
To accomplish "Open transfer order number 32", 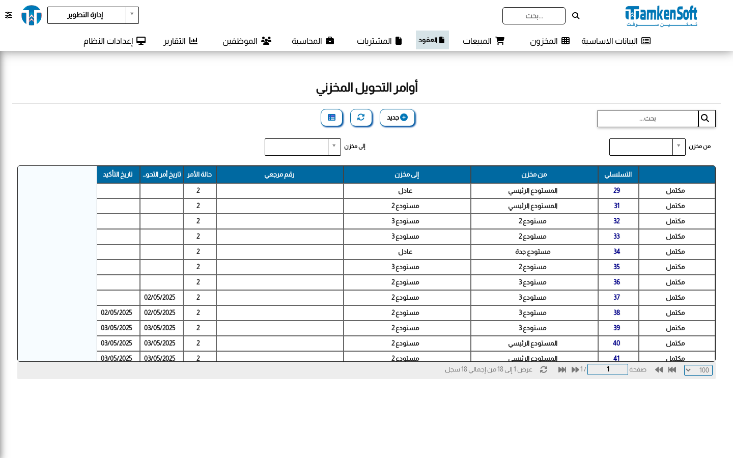I will [x=616, y=221].
